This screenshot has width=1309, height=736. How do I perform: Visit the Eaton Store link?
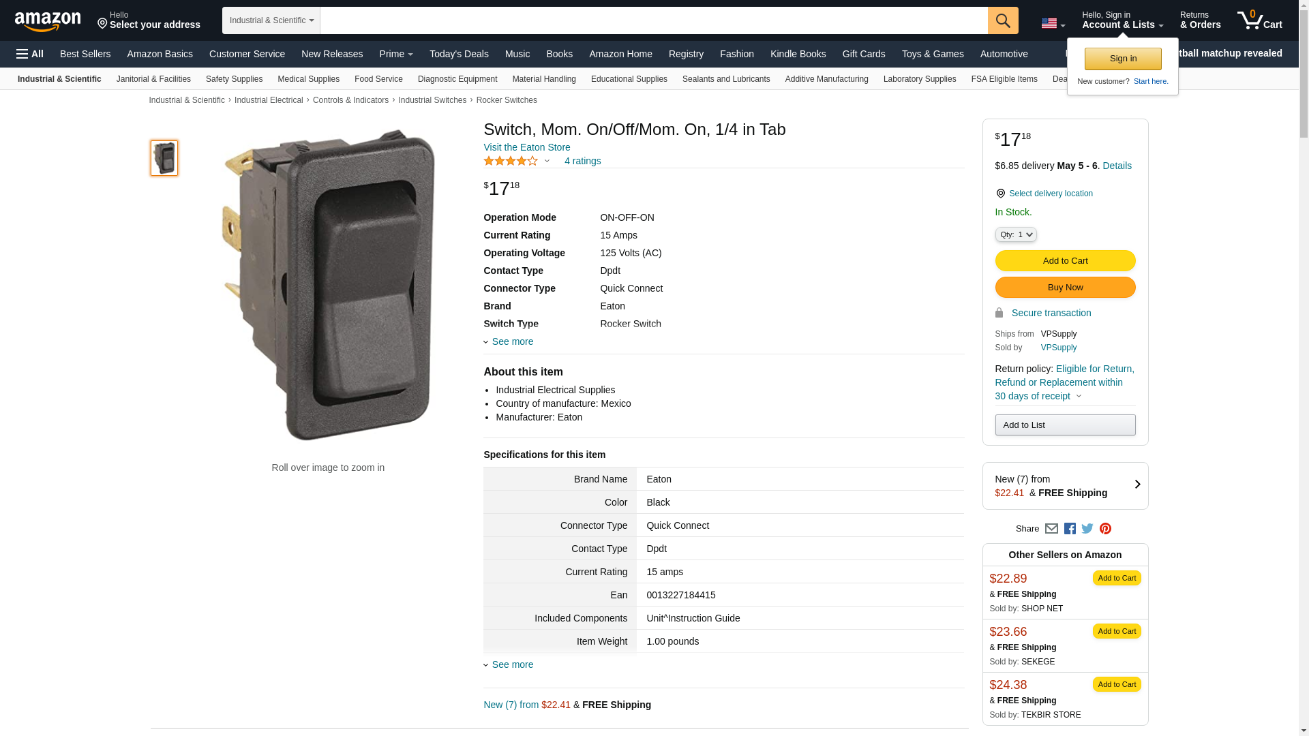click(526, 147)
